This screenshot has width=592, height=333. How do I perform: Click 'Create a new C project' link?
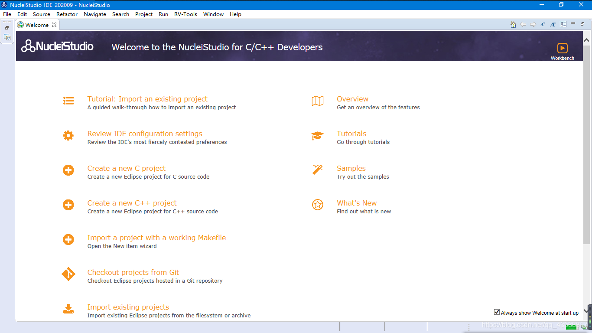pos(127,168)
